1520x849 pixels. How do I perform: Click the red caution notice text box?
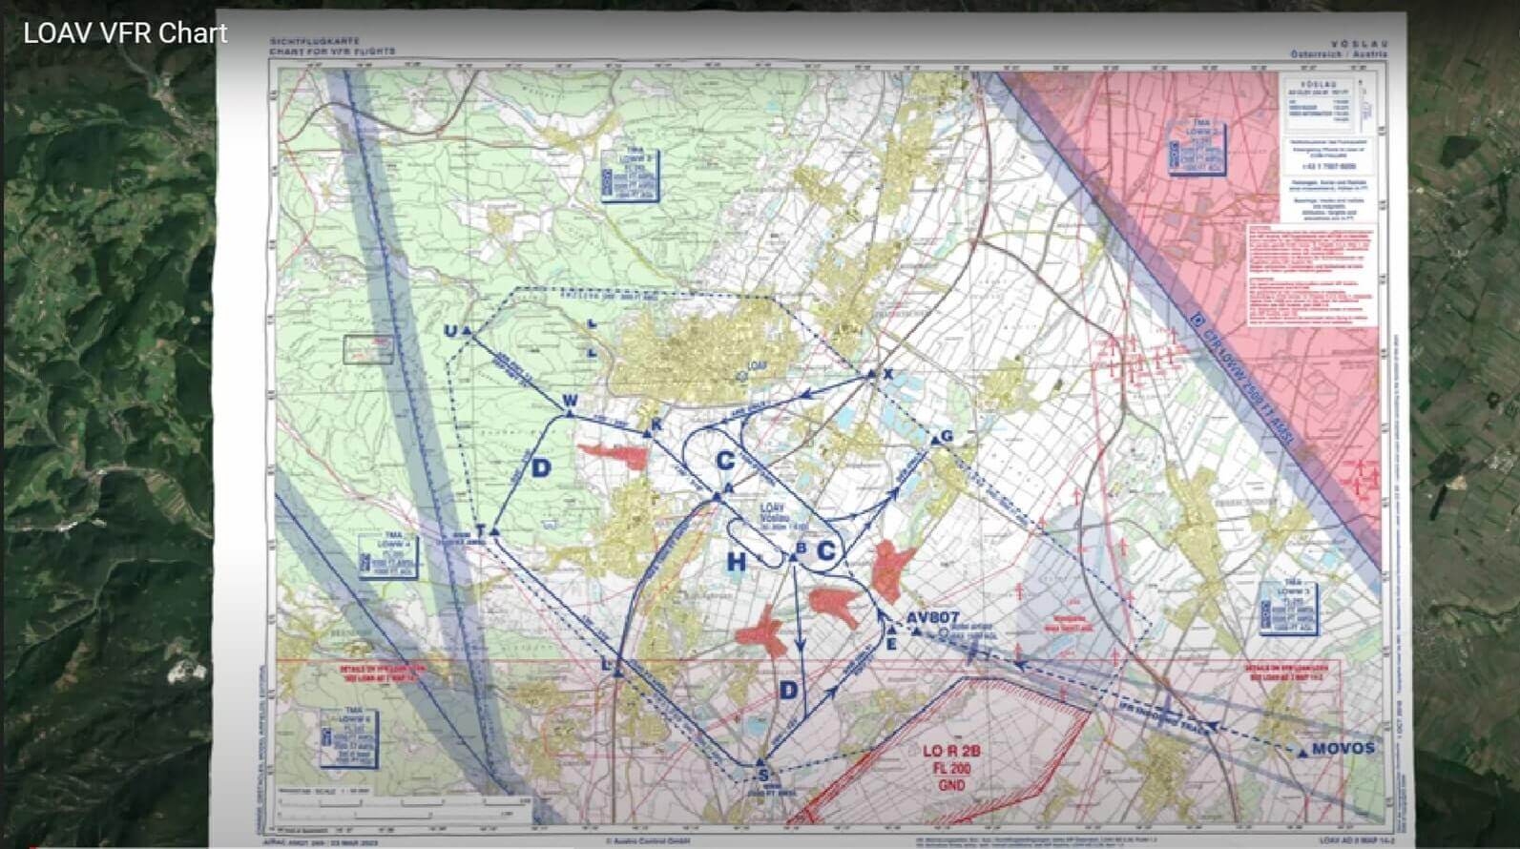coord(1312,276)
